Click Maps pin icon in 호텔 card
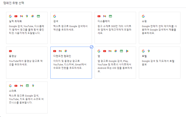 click(149, 51)
